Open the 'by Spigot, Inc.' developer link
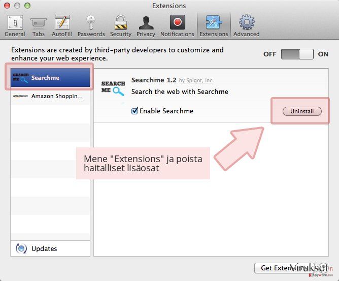 coord(196,80)
